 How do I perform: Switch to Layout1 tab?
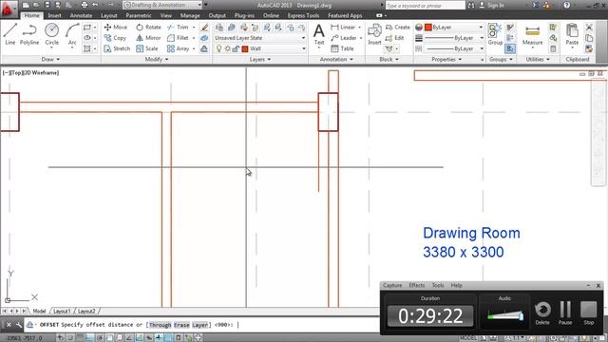(62, 311)
